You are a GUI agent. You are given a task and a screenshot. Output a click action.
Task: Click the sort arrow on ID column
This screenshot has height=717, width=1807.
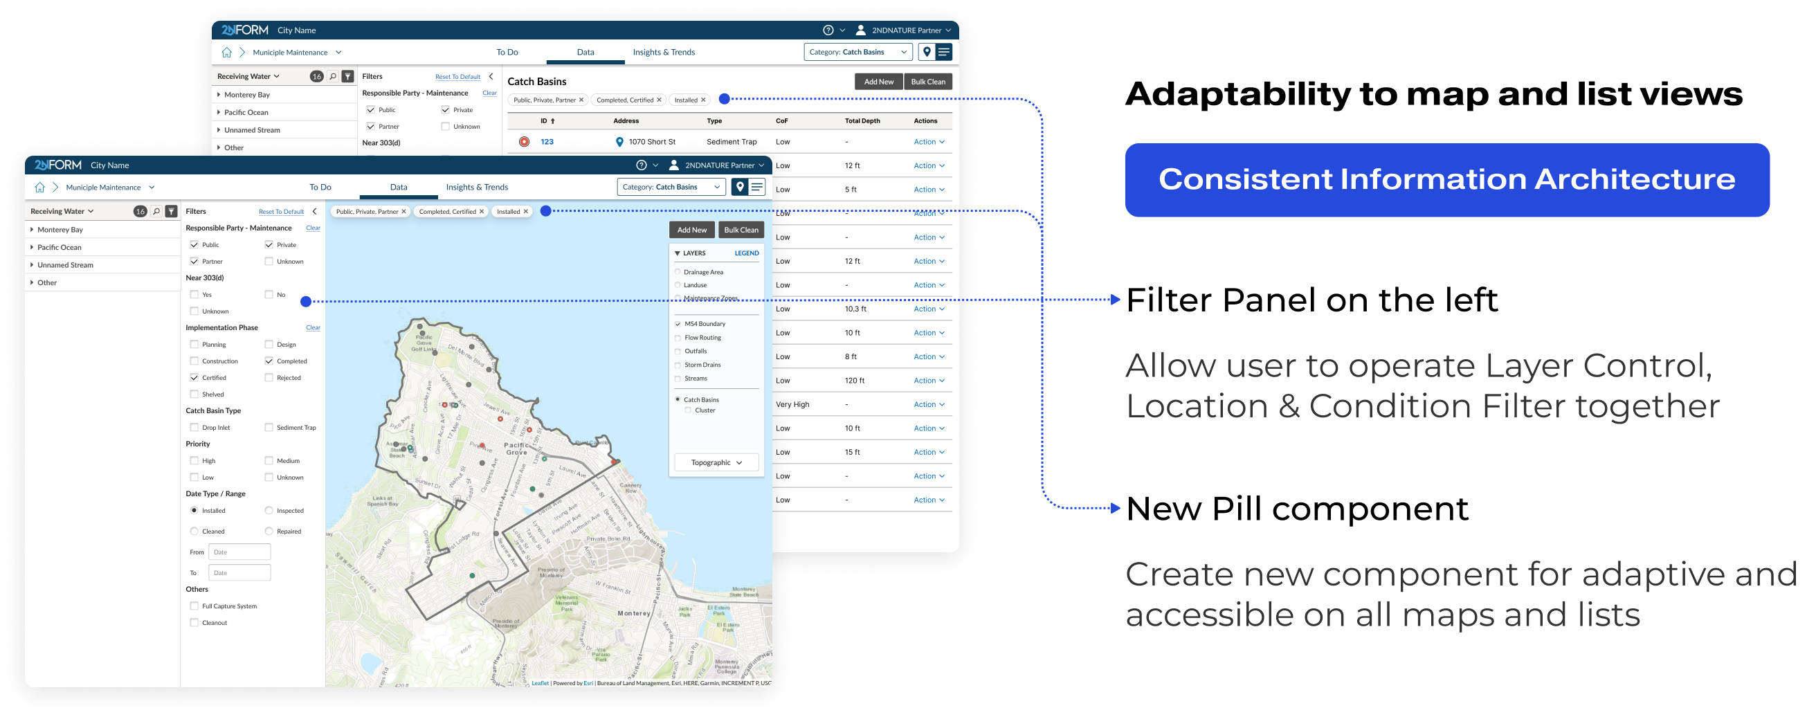tap(553, 121)
